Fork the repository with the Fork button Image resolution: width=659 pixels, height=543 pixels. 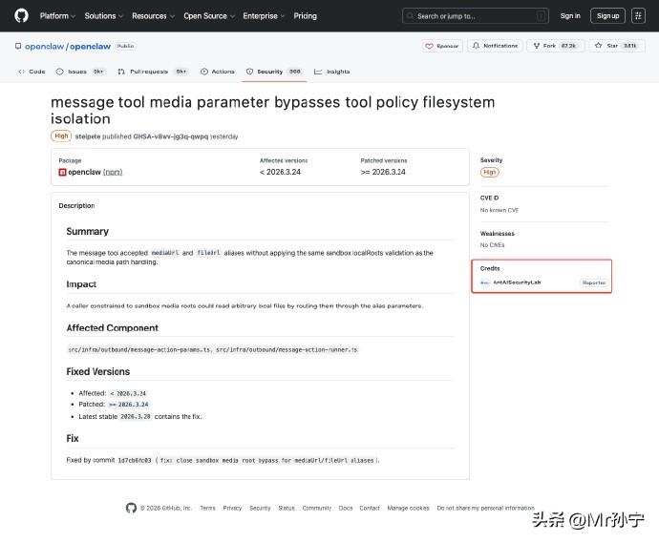click(x=555, y=46)
